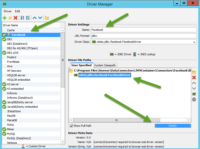Click folder icon of Sisense path entry

(x=71, y=70)
